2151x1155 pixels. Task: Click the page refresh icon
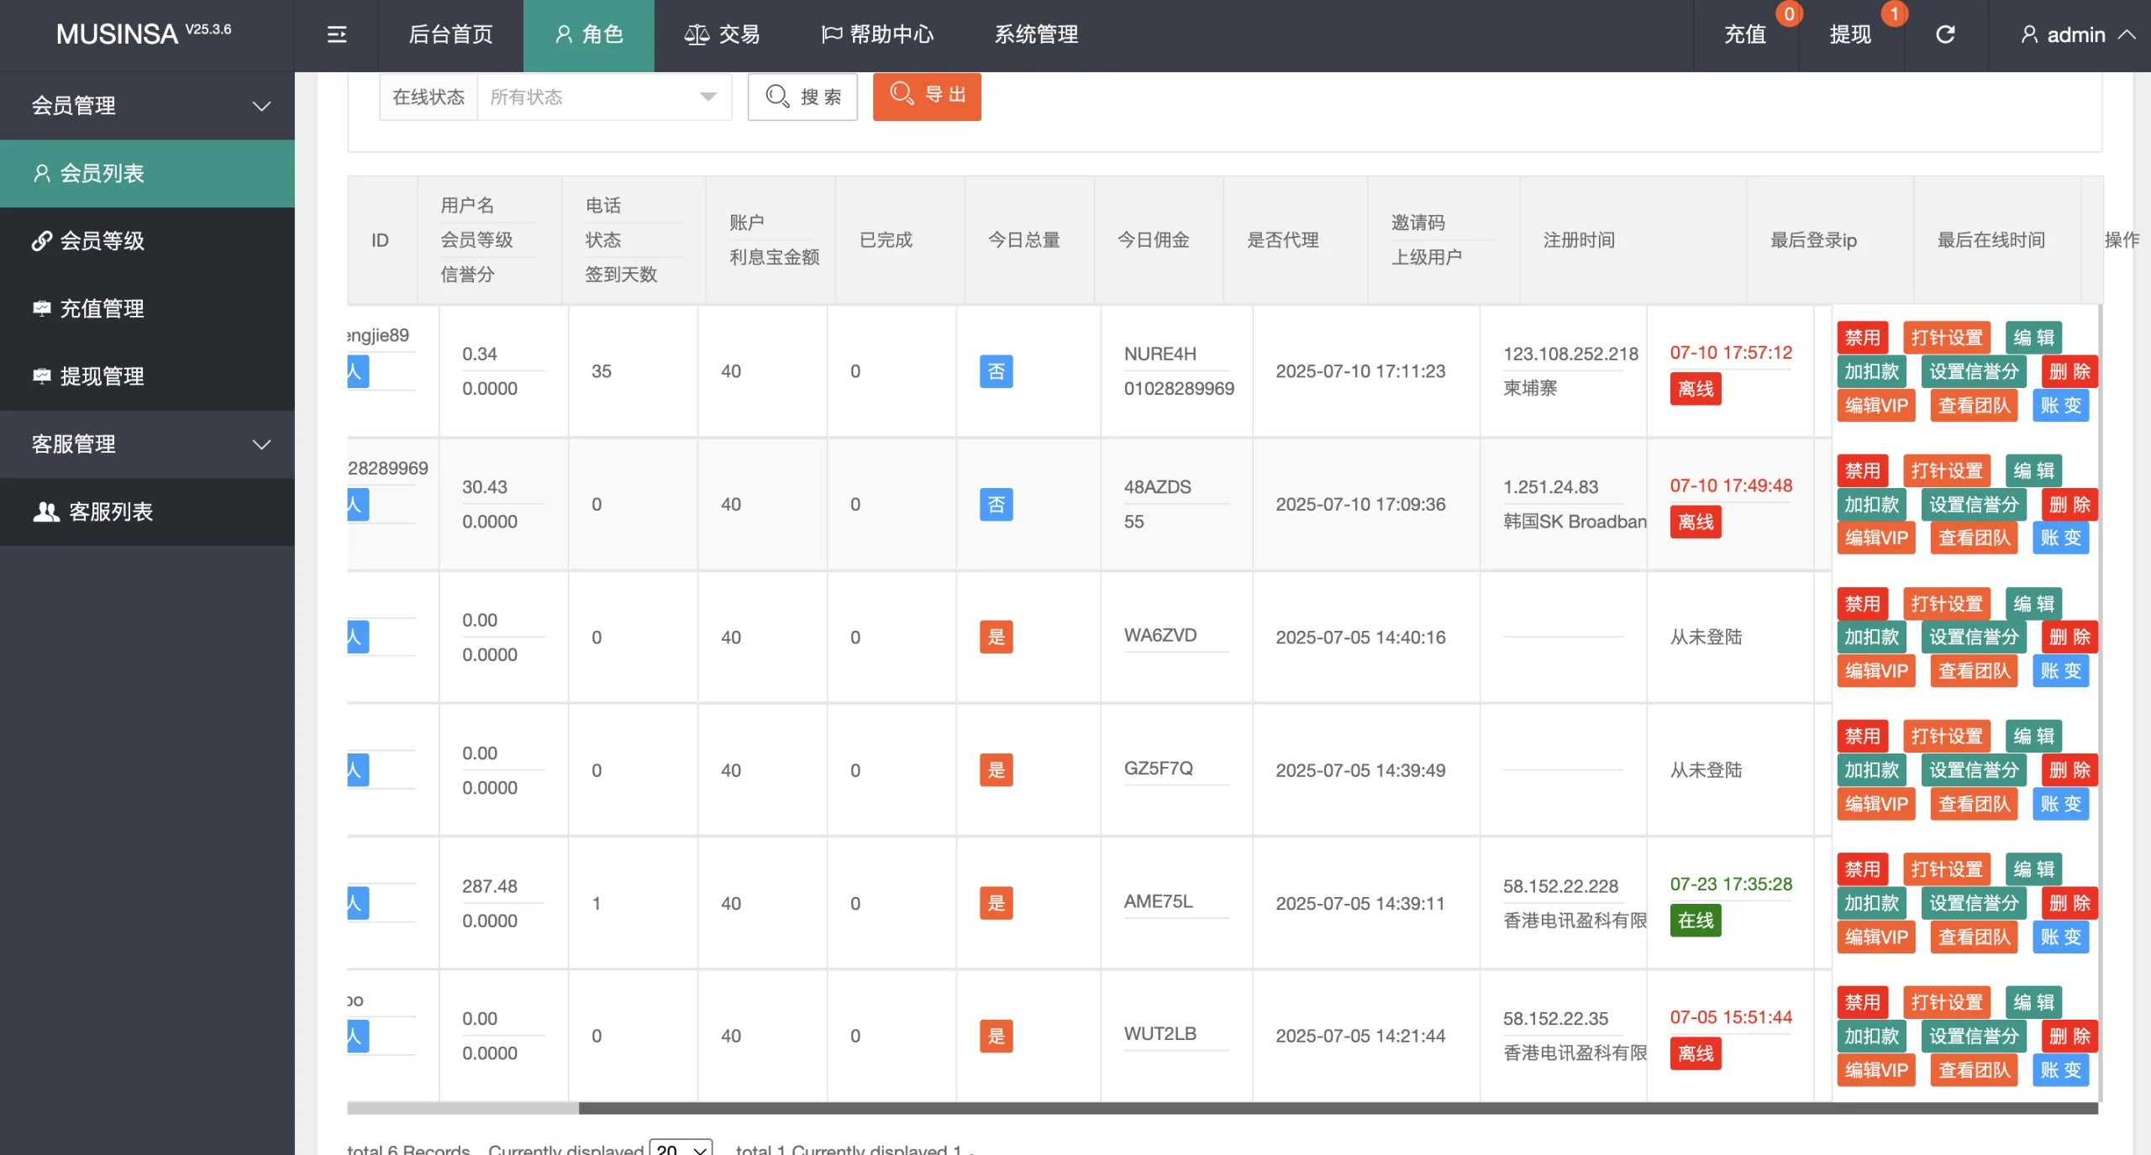(x=1945, y=34)
